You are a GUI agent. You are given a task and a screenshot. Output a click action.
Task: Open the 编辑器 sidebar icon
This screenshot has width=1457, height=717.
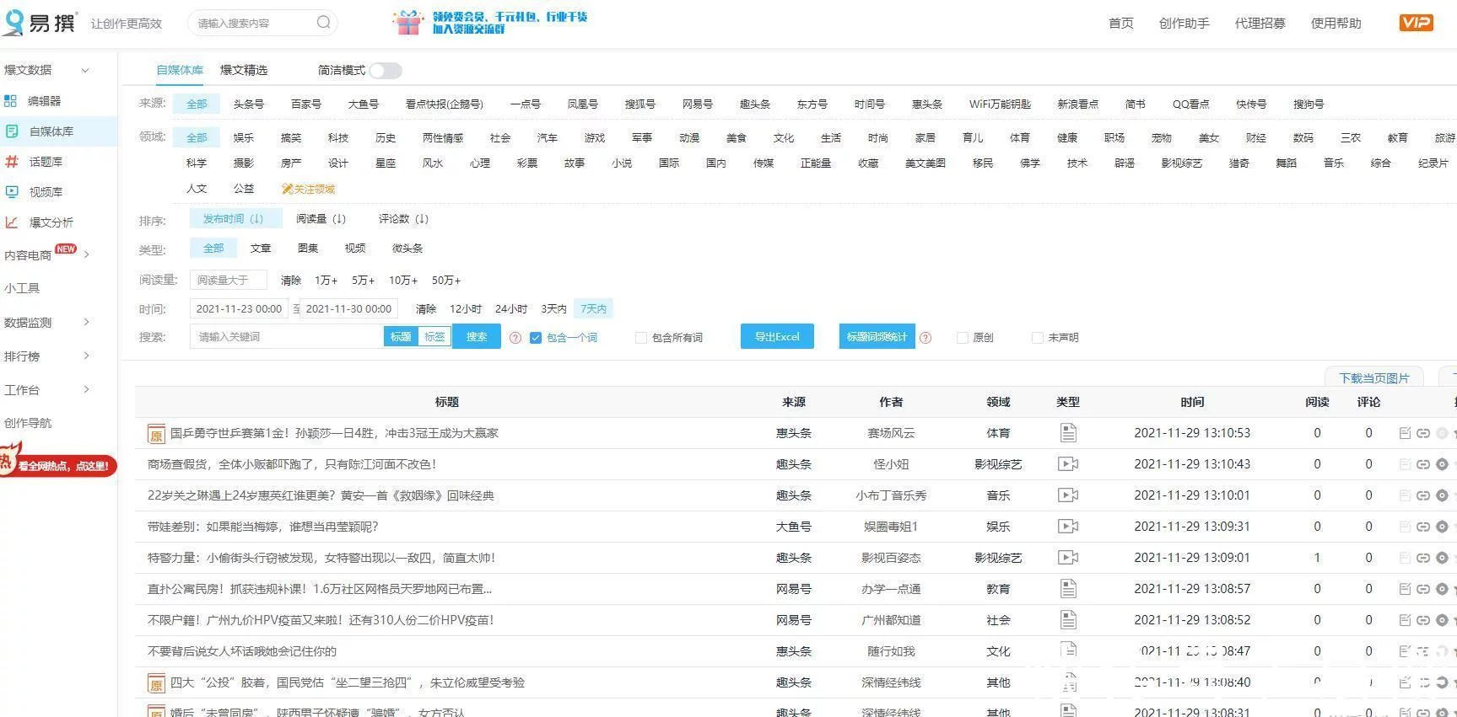(x=11, y=101)
